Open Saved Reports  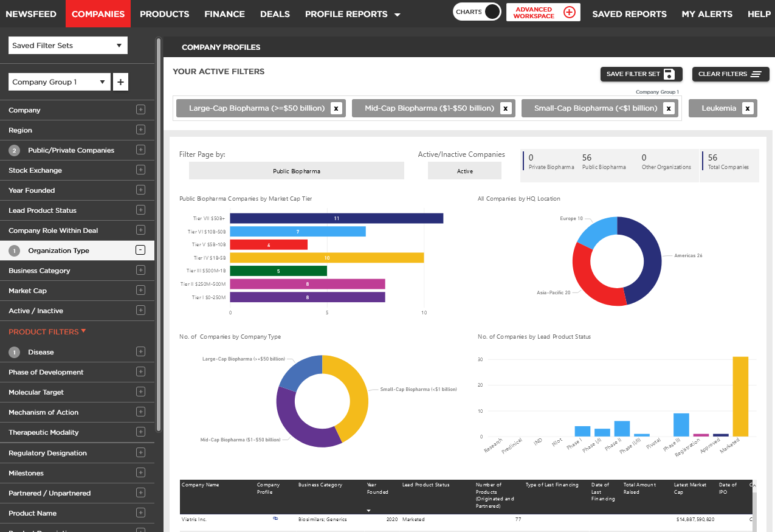tap(629, 14)
